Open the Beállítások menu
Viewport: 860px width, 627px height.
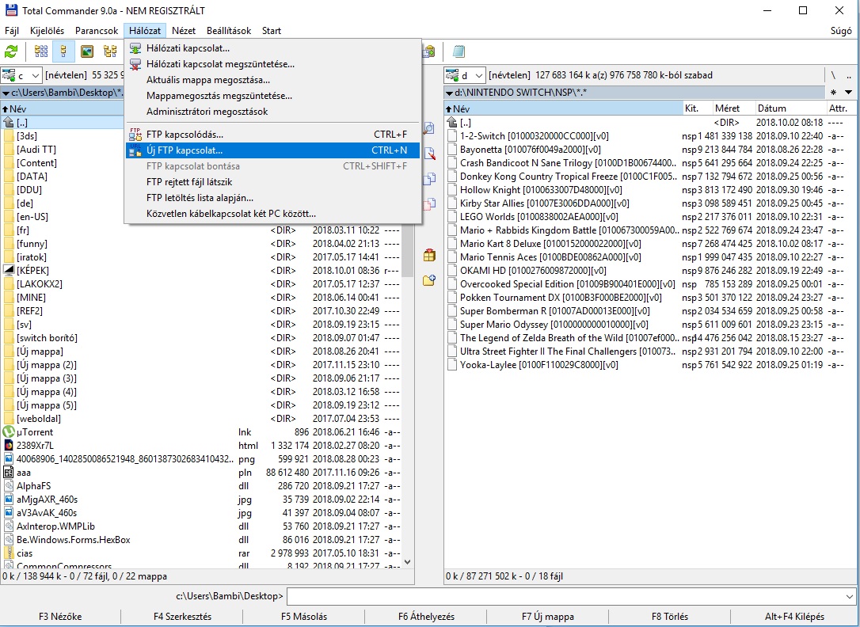[x=229, y=31]
